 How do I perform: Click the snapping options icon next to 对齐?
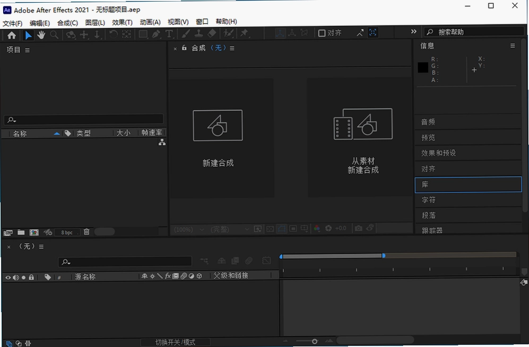click(x=360, y=33)
